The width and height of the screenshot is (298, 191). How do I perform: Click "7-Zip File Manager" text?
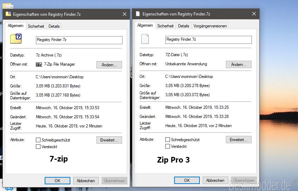(59, 64)
